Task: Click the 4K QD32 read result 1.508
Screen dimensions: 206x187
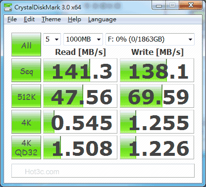Action: point(80,147)
